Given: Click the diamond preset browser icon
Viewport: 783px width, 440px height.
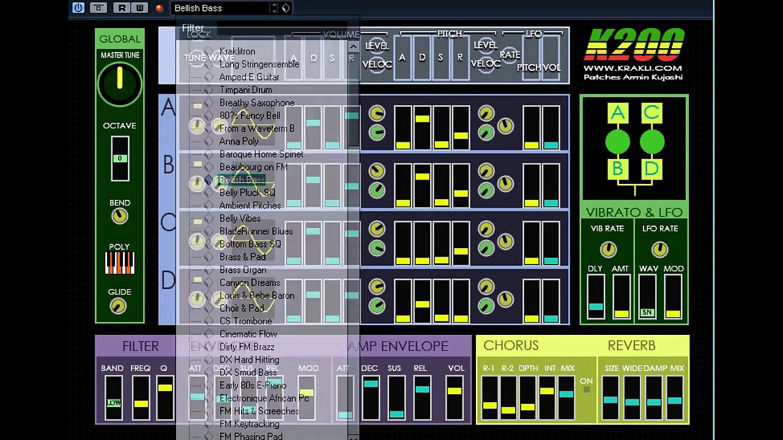Looking at the screenshot, I should pyautogui.click(x=286, y=8).
